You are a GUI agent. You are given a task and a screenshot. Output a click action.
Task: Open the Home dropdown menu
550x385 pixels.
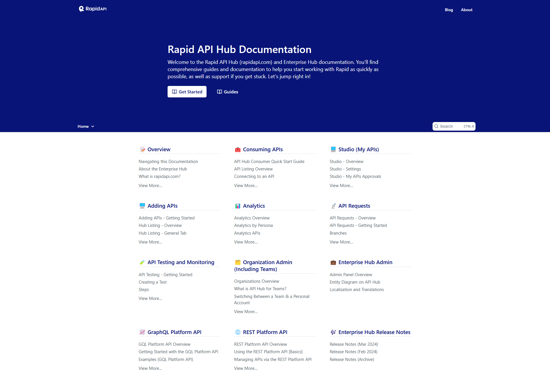(x=86, y=126)
